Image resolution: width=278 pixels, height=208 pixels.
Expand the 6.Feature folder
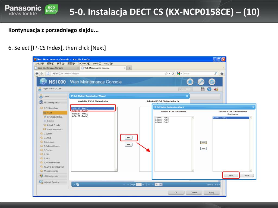(42, 150)
